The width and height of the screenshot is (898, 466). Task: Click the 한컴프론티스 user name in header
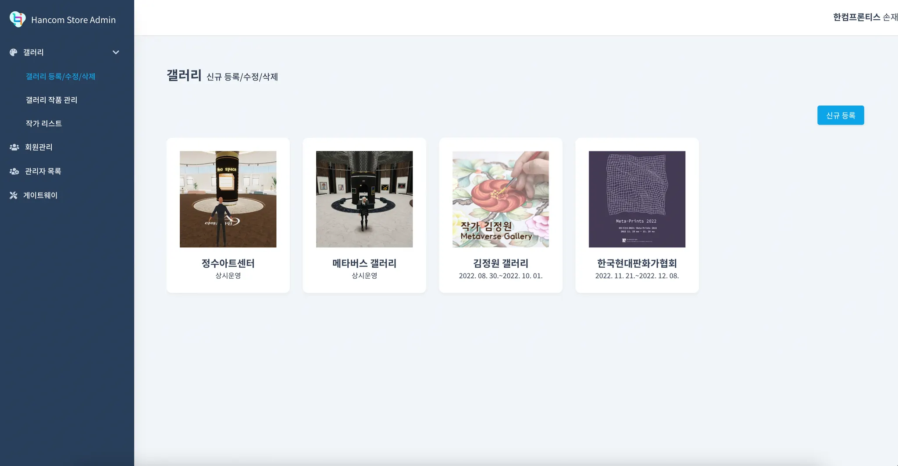(857, 17)
